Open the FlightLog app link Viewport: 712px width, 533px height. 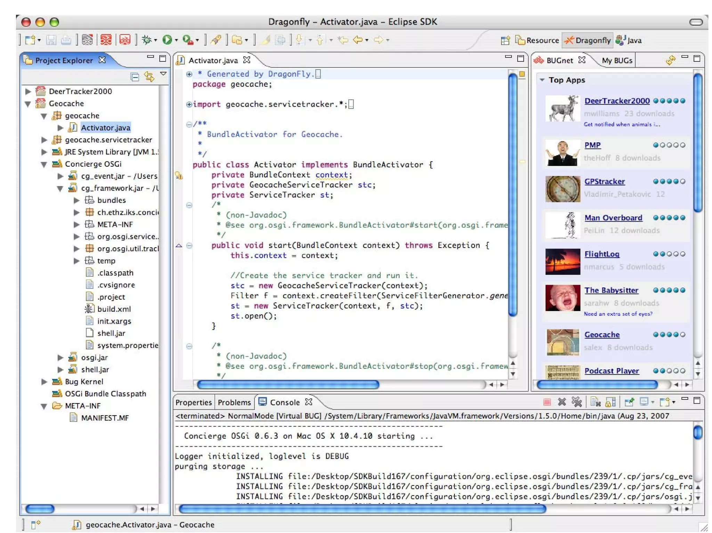pyautogui.click(x=602, y=254)
